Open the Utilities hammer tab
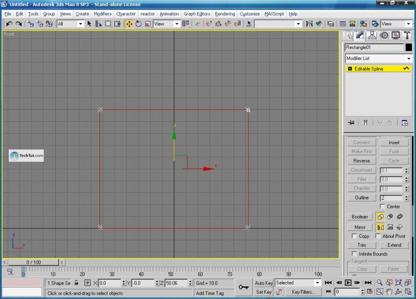This screenshot has height=299, width=416. click(x=407, y=35)
